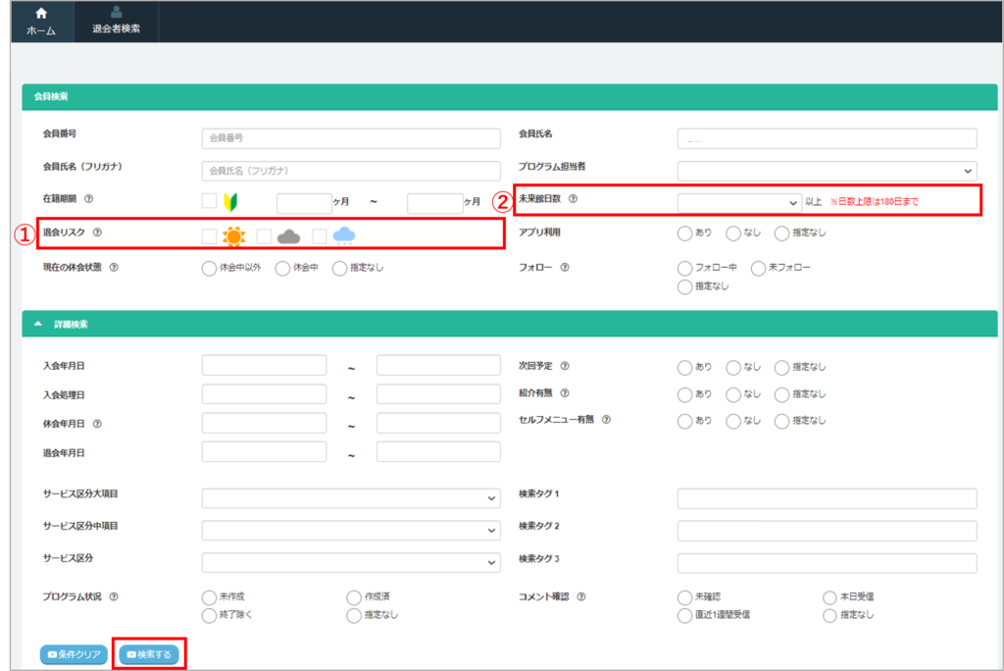The image size is (1004, 671).
Task: Click the beginner leaf mark icon
Action: tap(233, 202)
